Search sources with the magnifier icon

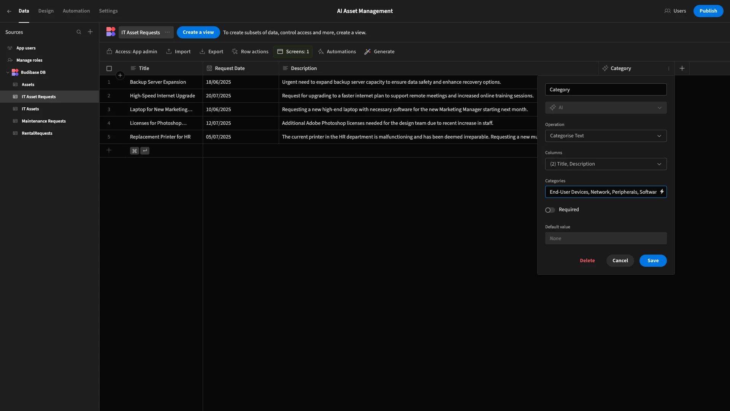tap(79, 32)
